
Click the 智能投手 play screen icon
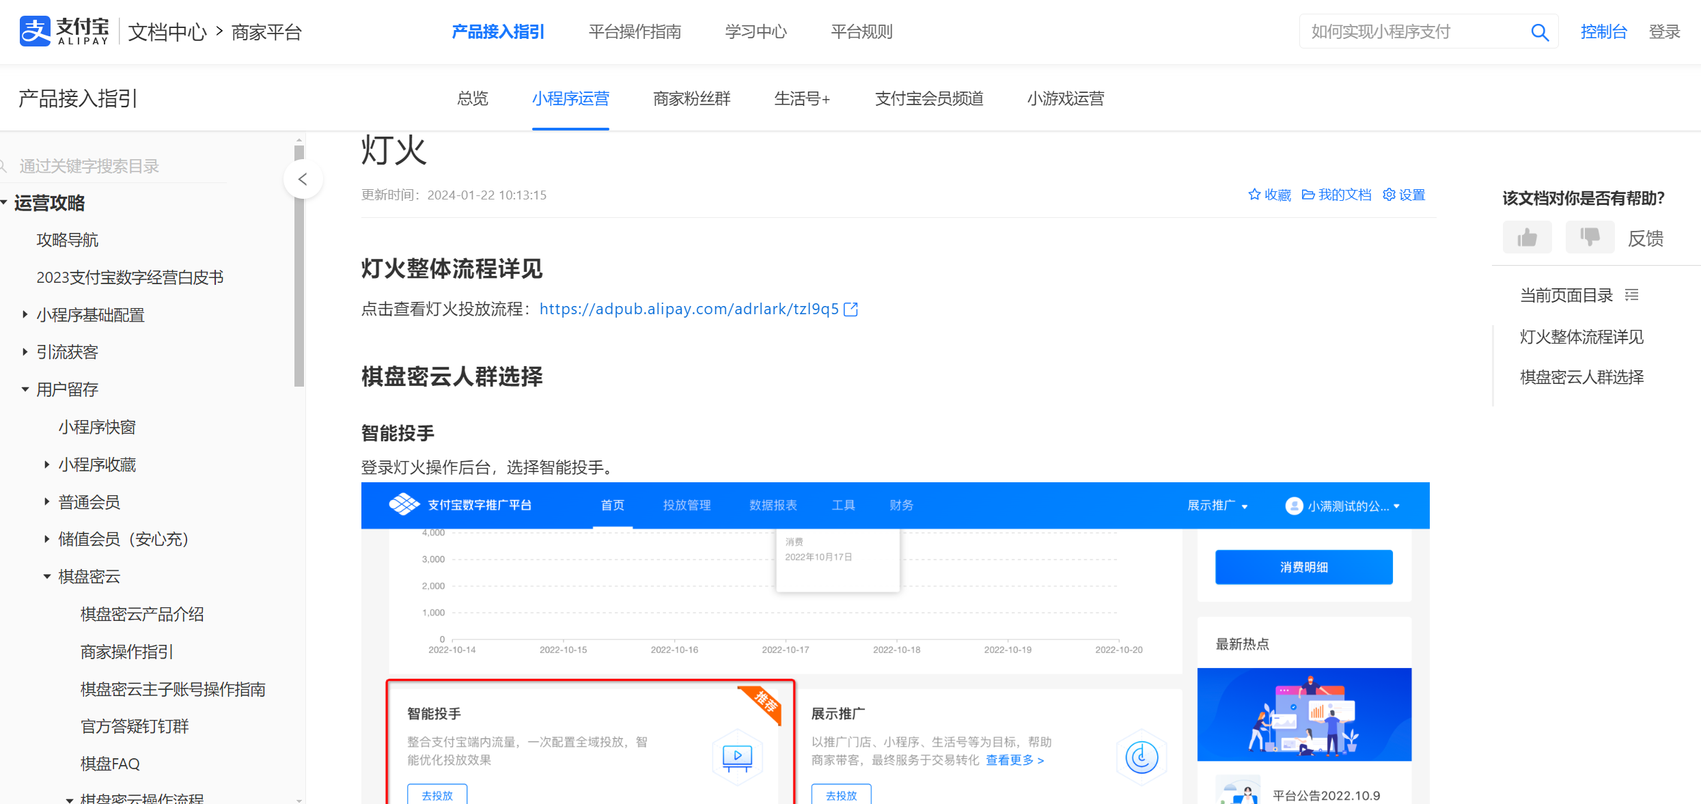coord(737,757)
